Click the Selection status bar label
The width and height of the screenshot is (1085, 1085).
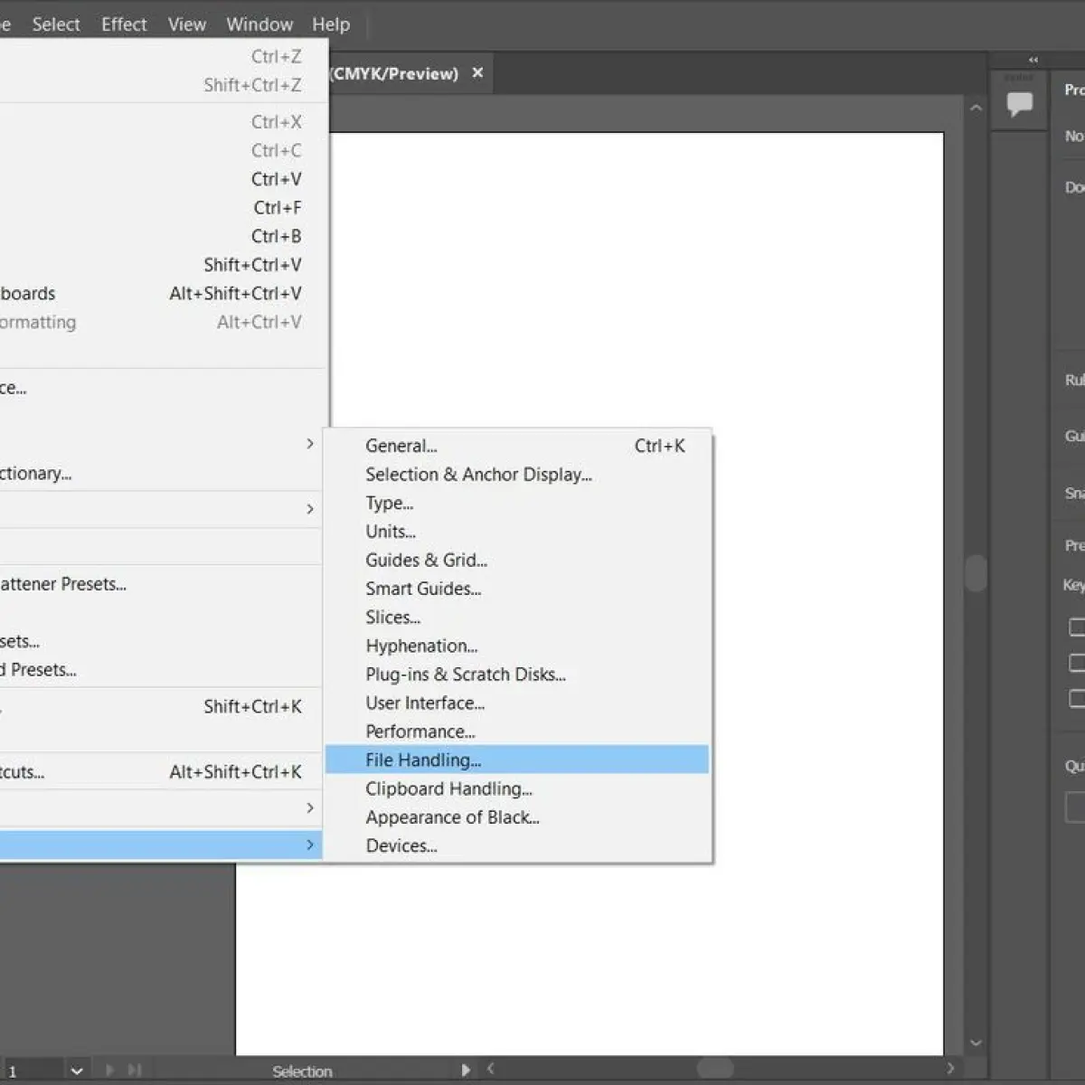(x=302, y=1071)
